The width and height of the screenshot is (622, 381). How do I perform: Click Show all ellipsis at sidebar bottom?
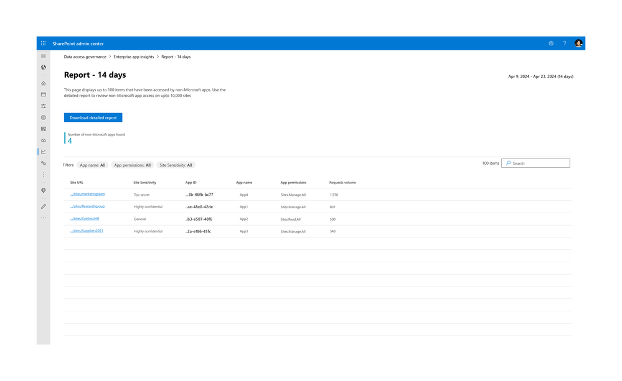[x=43, y=218]
